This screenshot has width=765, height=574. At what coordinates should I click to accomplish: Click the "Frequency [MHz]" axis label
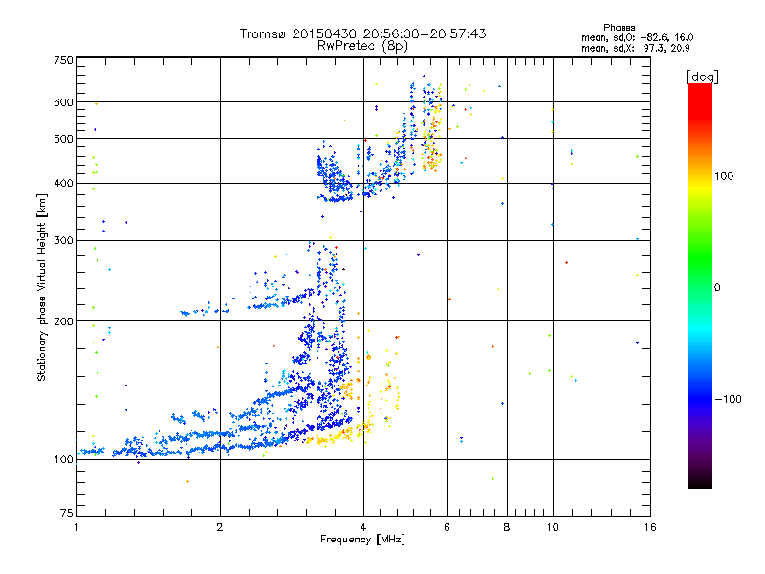[x=362, y=540]
